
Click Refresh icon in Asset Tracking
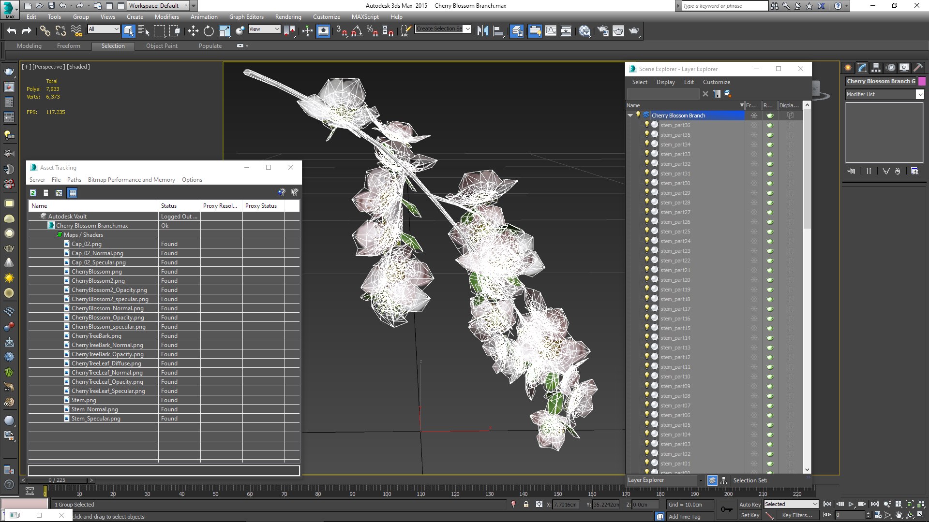click(x=33, y=193)
